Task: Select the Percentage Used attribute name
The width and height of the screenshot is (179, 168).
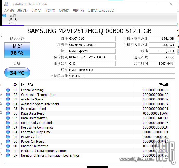Action: (x=33, y=109)
